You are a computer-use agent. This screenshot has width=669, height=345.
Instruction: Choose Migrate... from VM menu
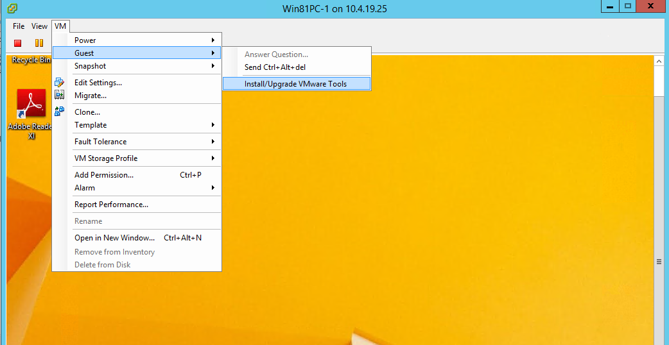[137, 96]
